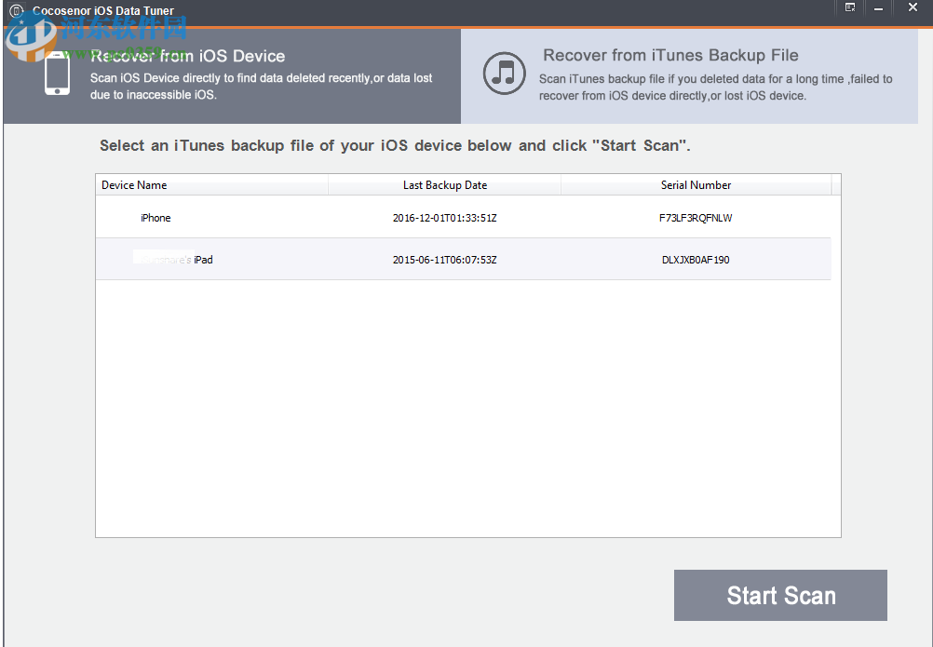This screenshot has width=933, height=647.
Task: Open the title bar menu icon
Action: (x=850, y=7)
